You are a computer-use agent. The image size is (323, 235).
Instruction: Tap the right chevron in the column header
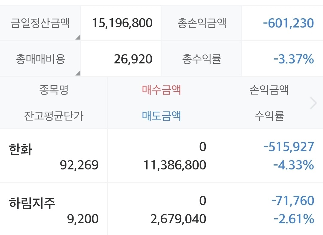[x=313, y=103]
